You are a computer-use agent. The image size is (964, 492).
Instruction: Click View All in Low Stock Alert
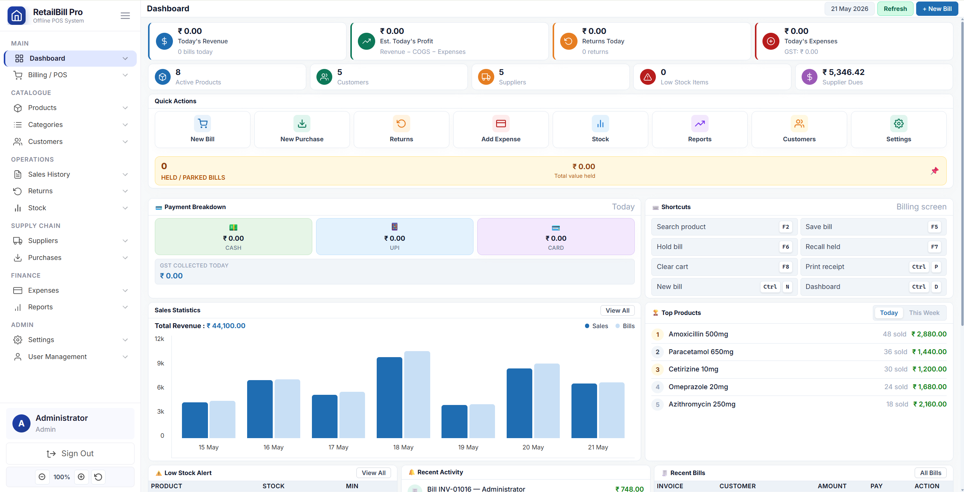pyautogui.click(x=374, y=473)
